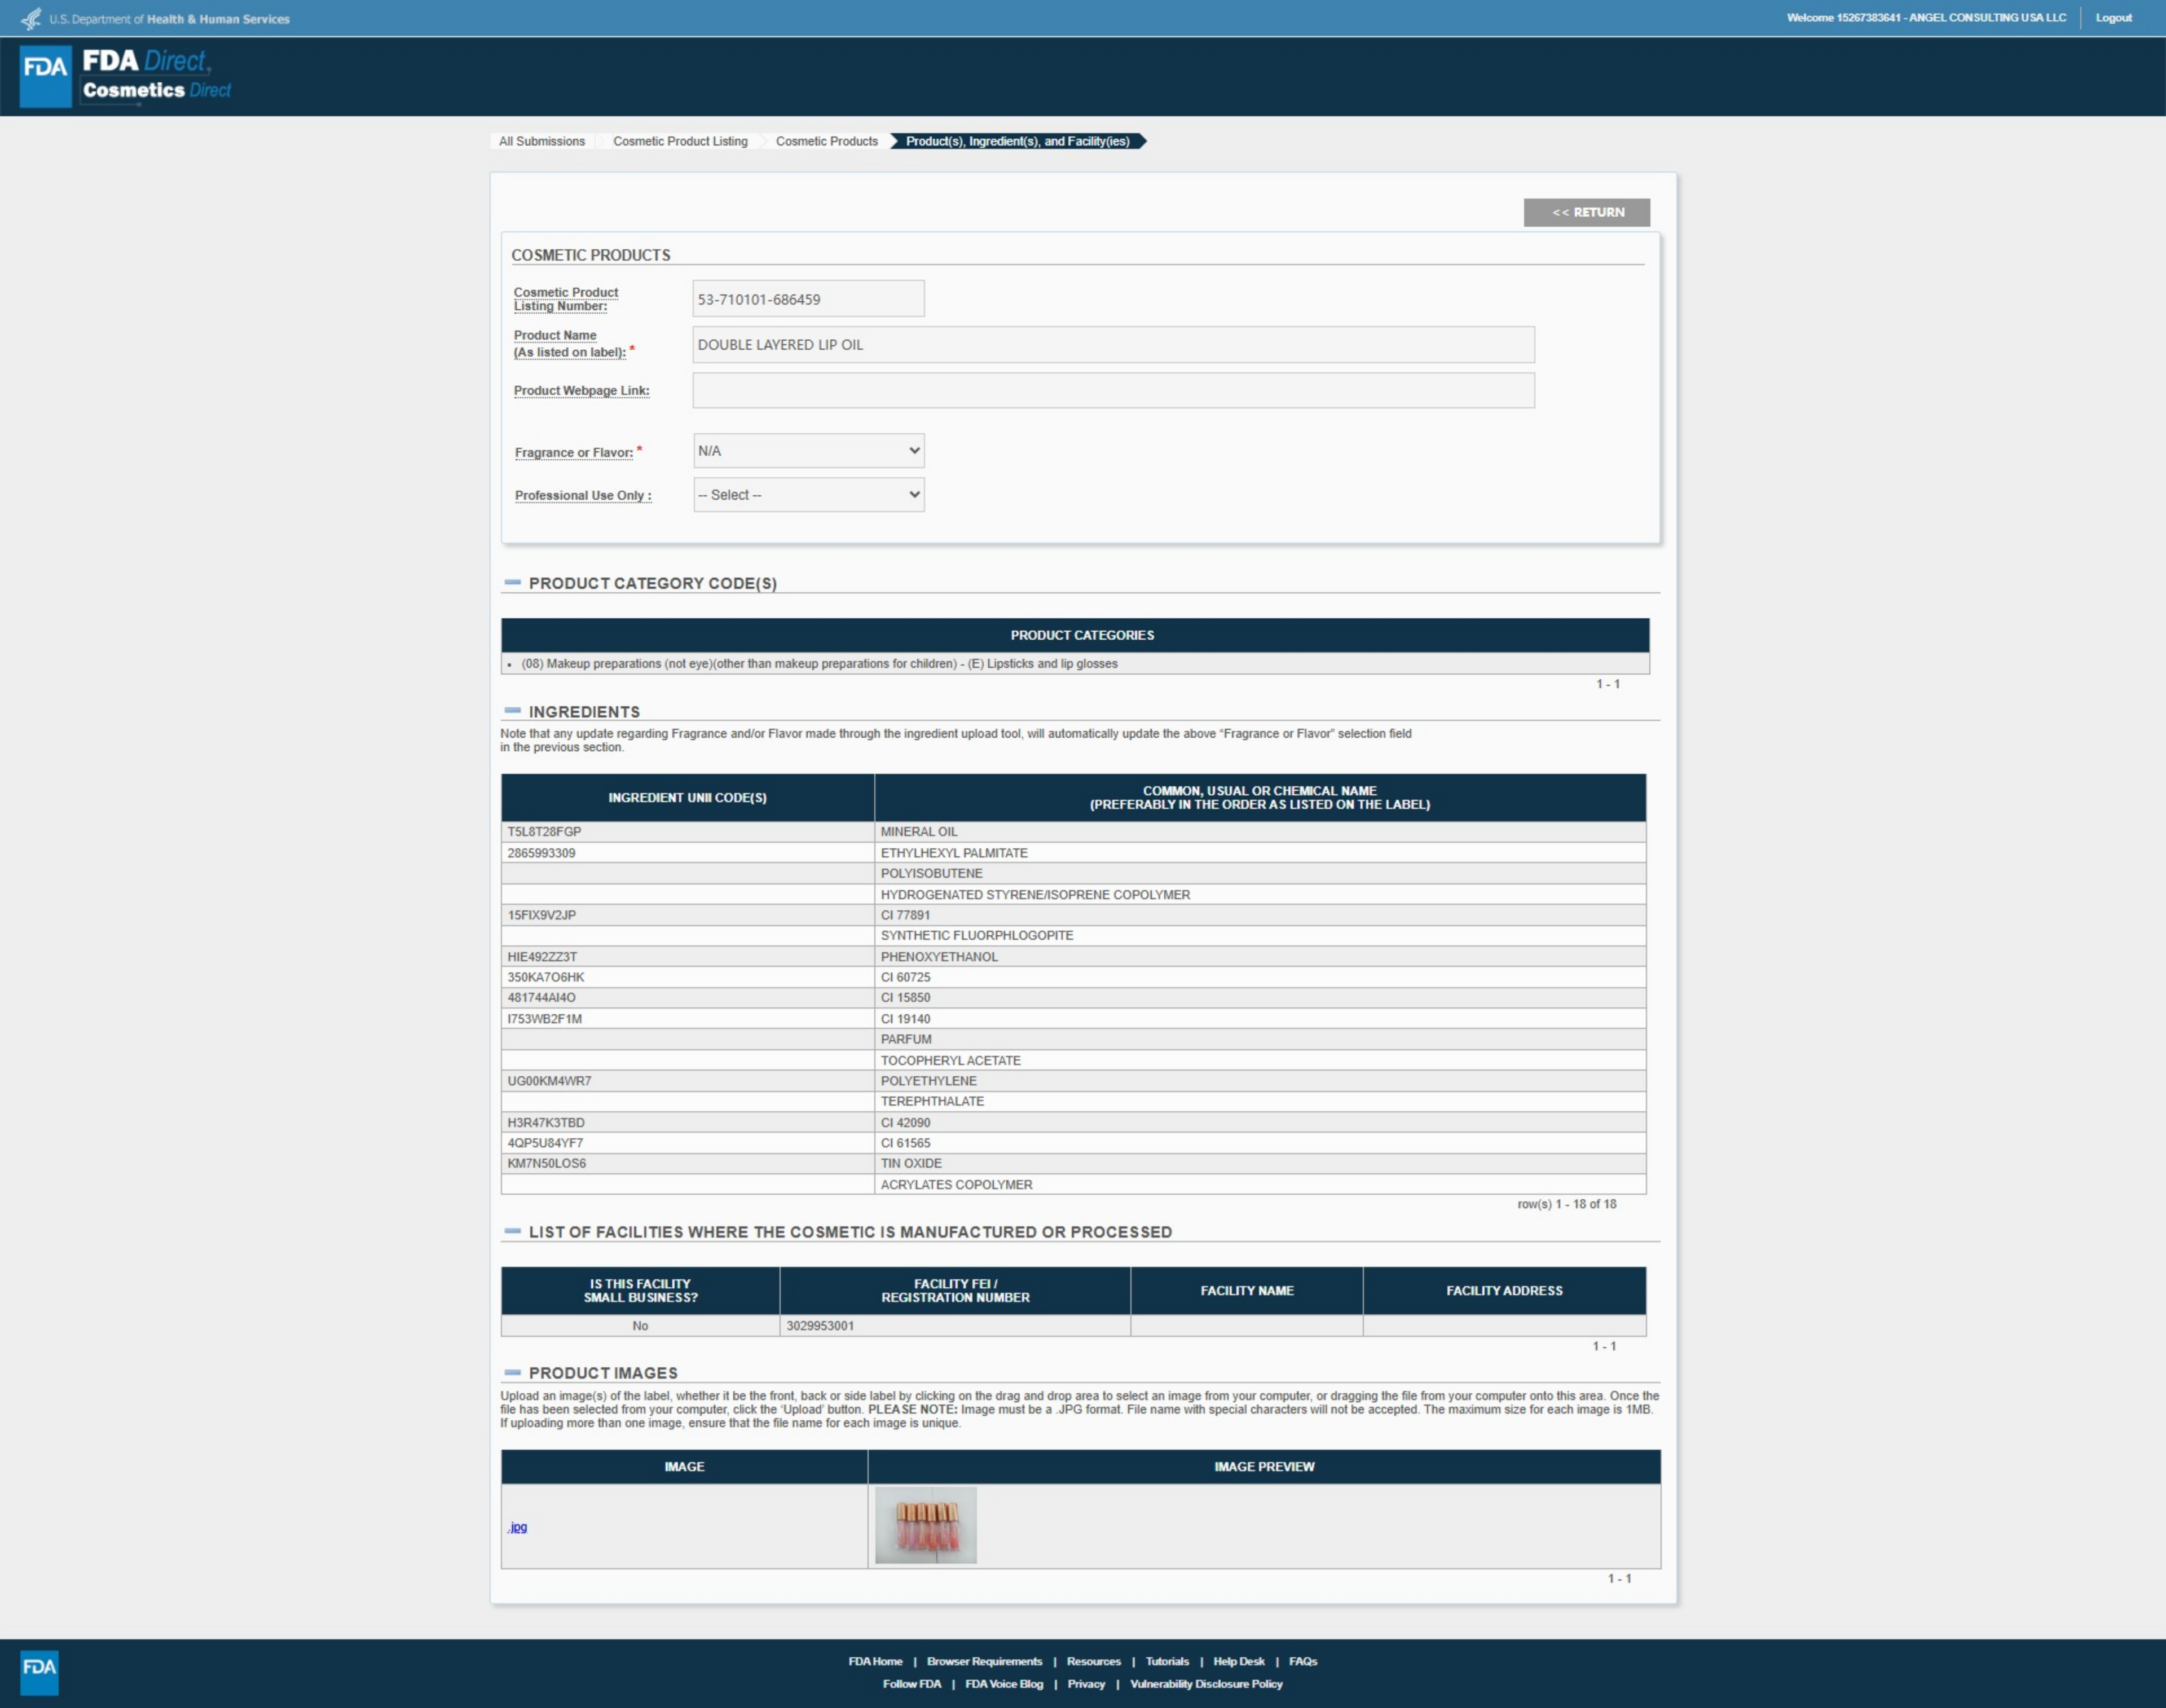Image resolution: width=2166 pixels, height=1708 pixels.
Task: Open the Help Desk footer link
Action: click(x=1238, y=1661)
